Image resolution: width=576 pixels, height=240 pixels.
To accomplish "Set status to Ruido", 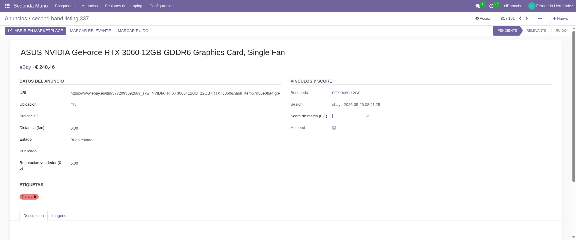I will point(561,31).
